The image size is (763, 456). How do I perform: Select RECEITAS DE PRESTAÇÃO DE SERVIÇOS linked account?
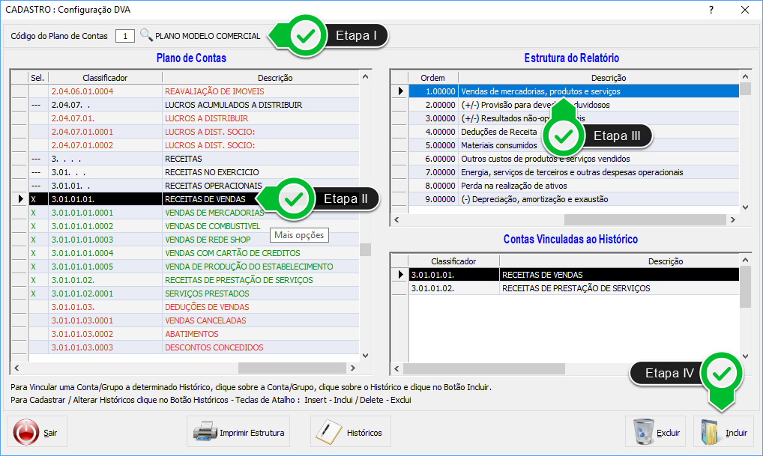[x=576, y=288]
